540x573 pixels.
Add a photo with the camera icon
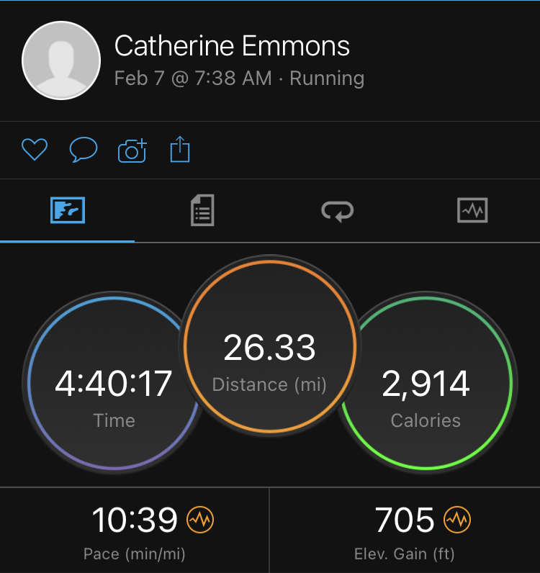coord(132,150)
